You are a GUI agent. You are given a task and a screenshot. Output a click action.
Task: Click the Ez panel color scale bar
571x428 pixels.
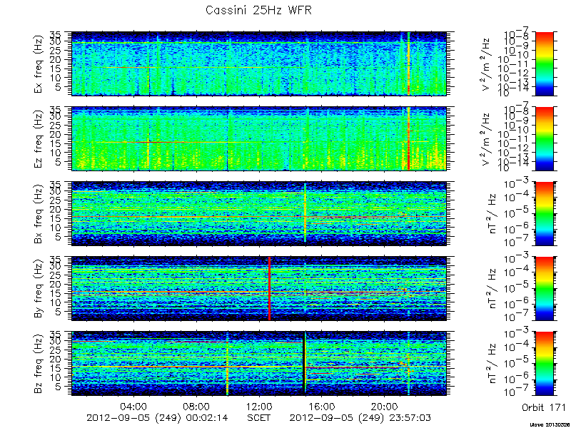pyautogui.click(x=544, y=138)
